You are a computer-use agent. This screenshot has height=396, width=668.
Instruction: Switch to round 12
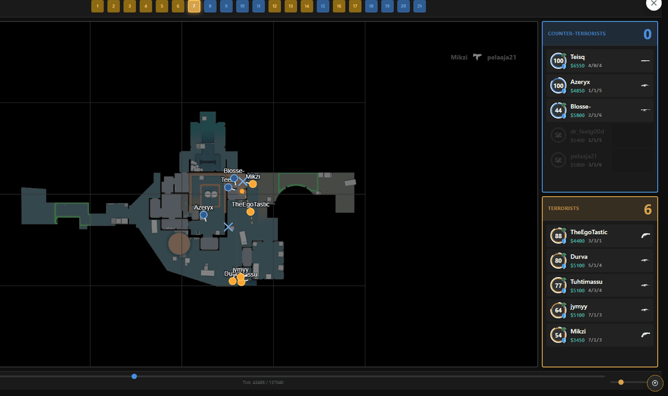tap(274, 6)
